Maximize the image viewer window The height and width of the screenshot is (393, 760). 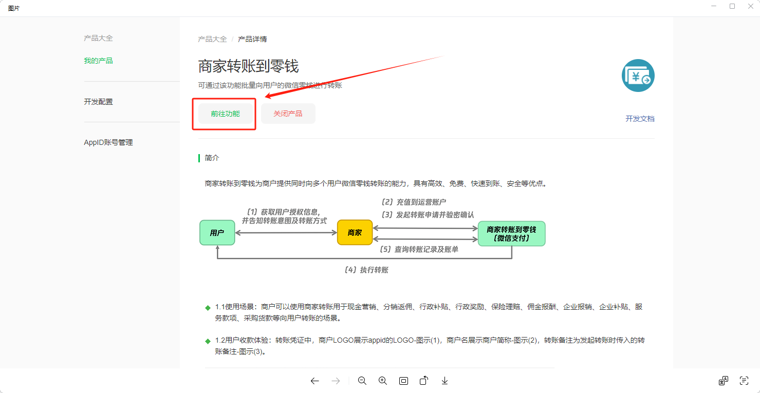click(732, 6)
